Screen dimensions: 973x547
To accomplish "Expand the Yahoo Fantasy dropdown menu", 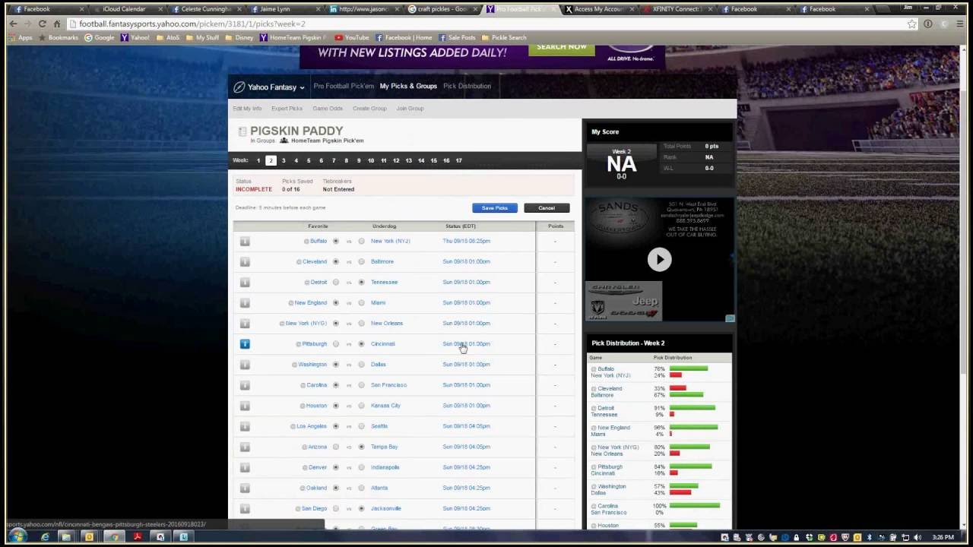I will [269, 87].
